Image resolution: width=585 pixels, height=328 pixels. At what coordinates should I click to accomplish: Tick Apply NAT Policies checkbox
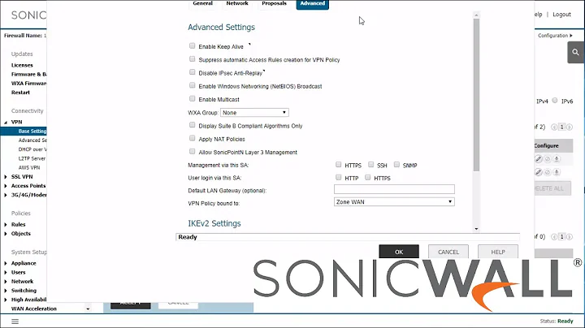pos(192,138)
